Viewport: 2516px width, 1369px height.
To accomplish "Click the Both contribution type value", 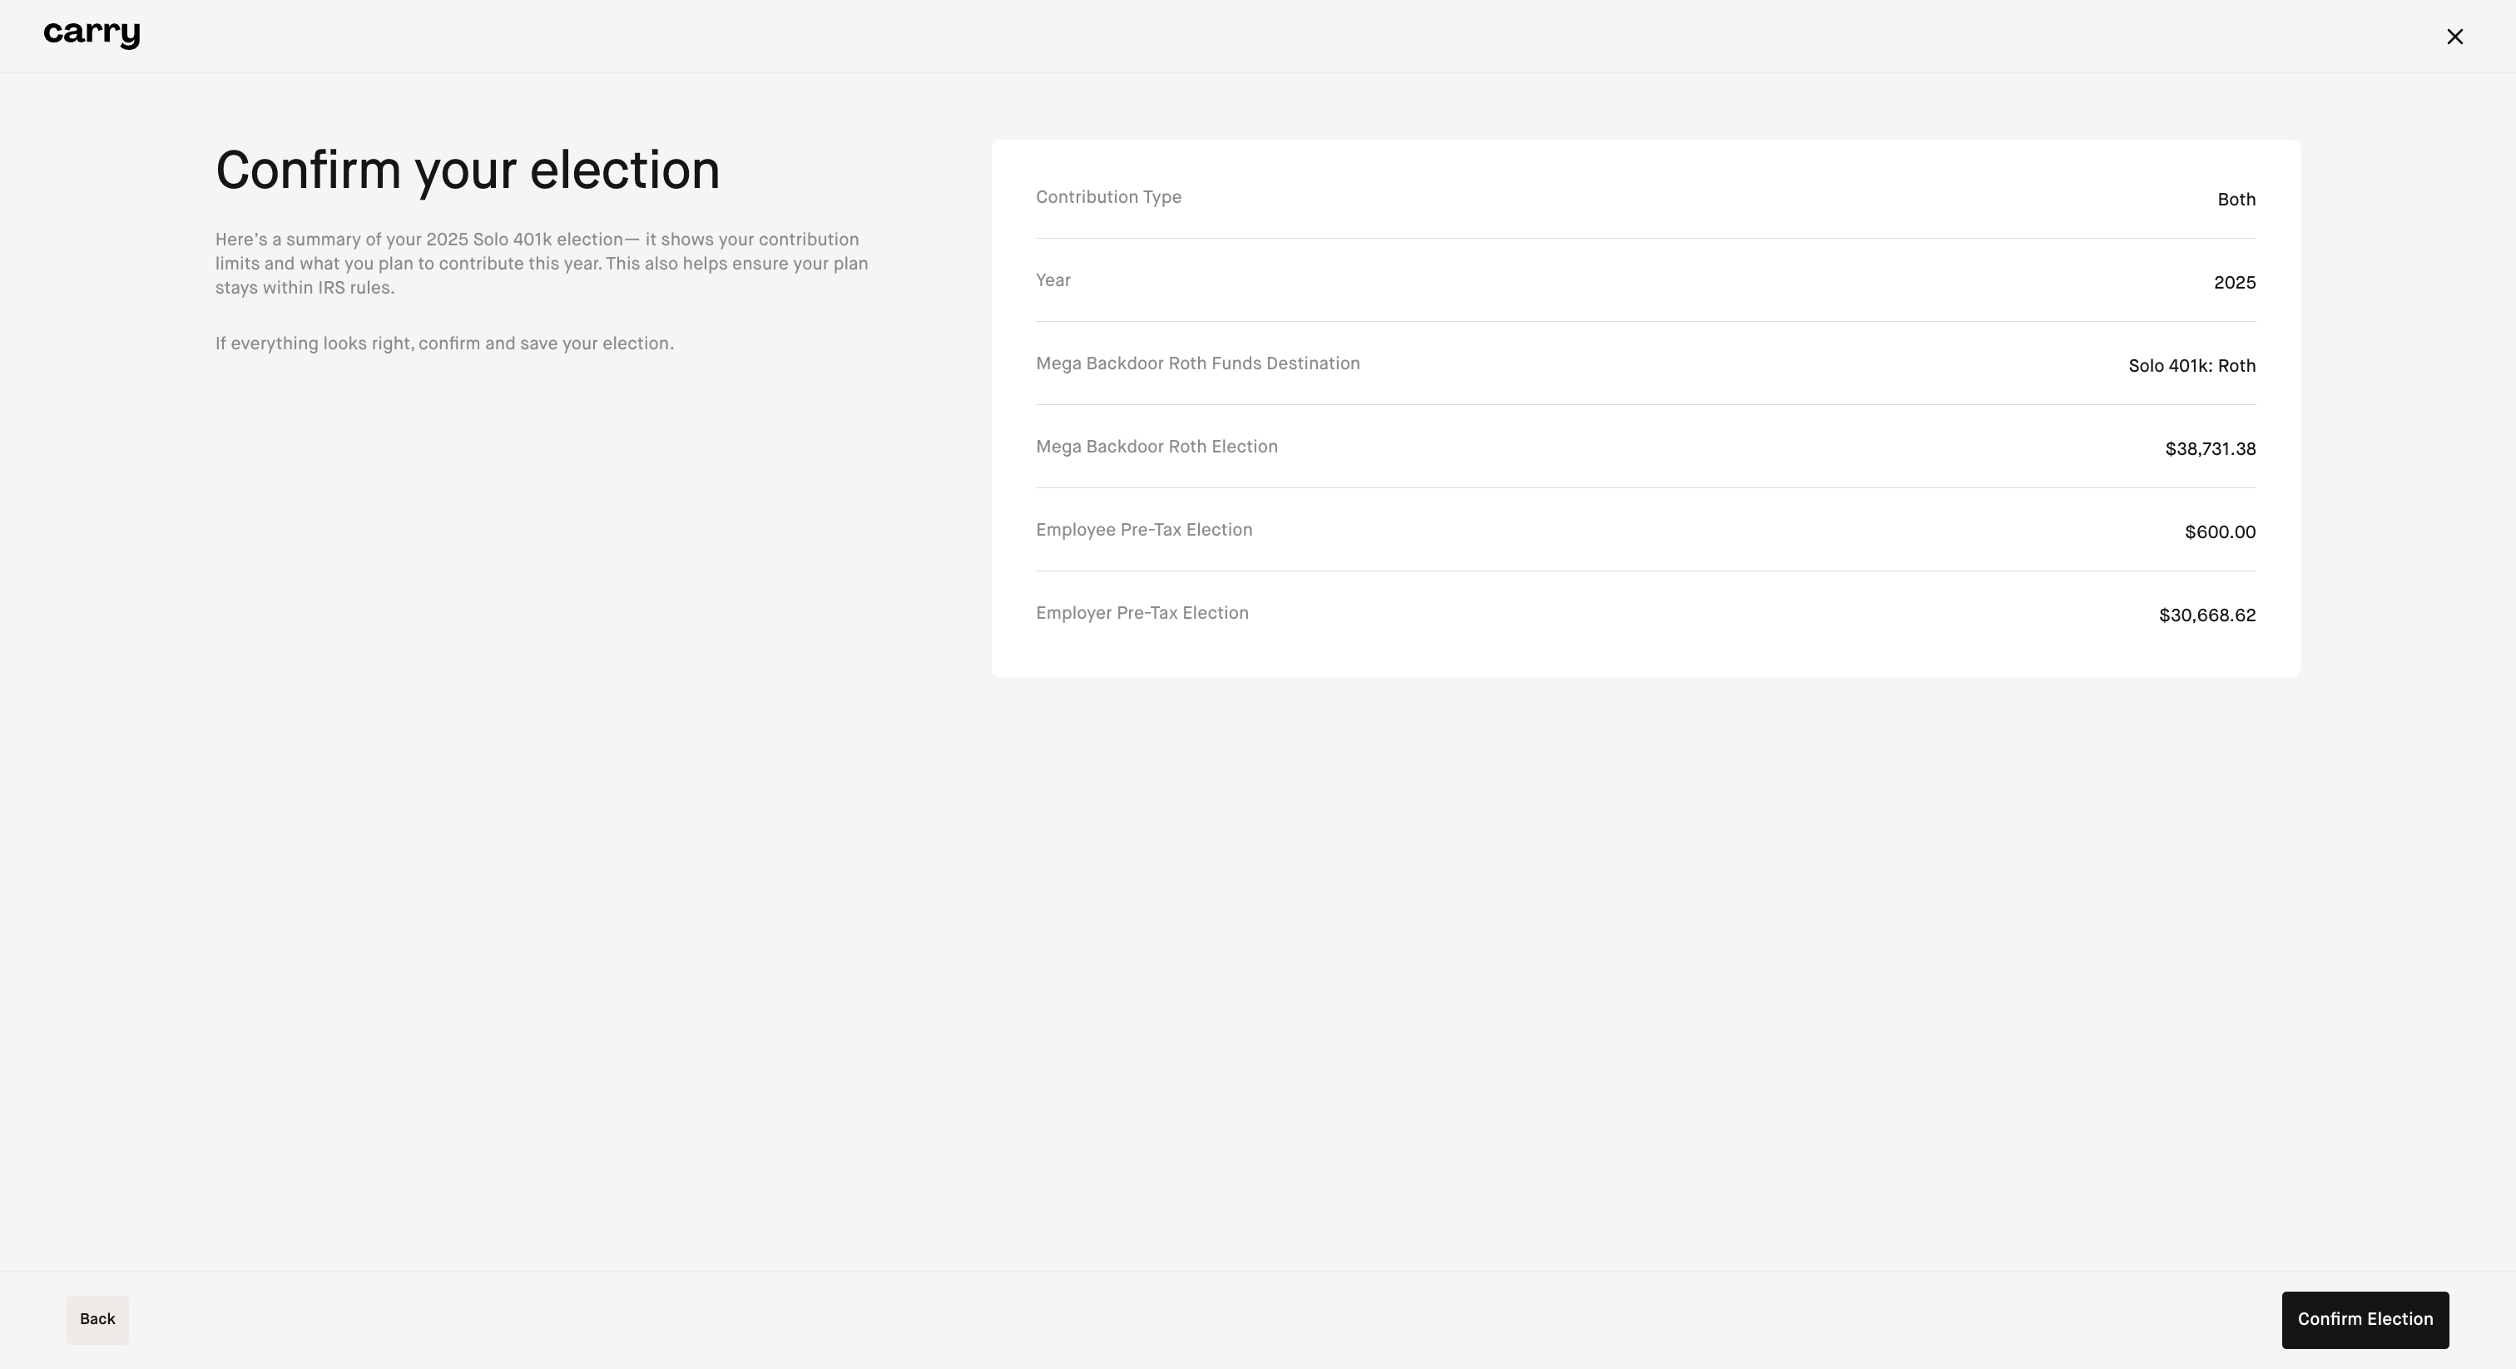I will point(2235,200).
